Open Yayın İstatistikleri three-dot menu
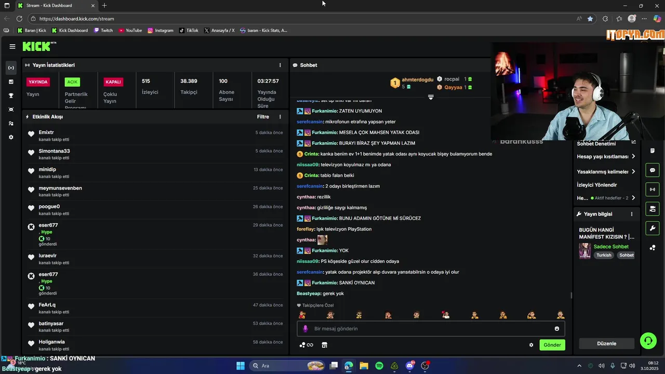 tap(280, 65)
